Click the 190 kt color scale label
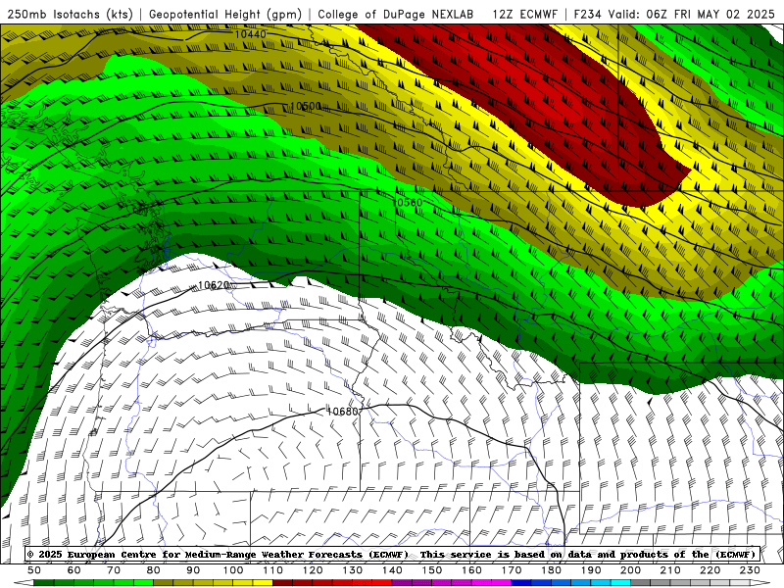This screenshot has width=784, height=588. point(591,570)
